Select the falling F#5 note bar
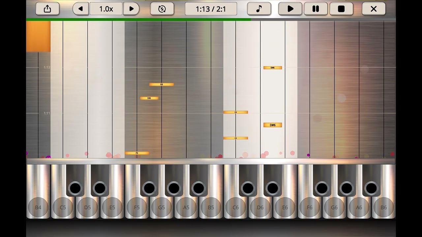This screenshot has height=237, width=422. coord(149,98)
